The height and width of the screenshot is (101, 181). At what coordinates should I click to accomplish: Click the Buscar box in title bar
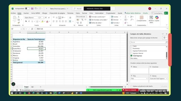click(78, 9)
